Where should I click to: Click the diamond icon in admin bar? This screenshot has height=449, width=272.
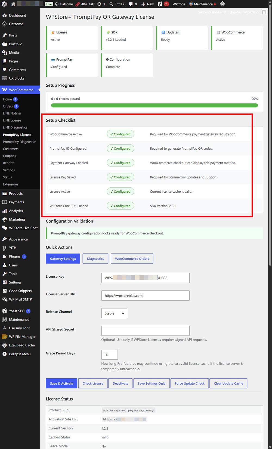coord(222,4)
